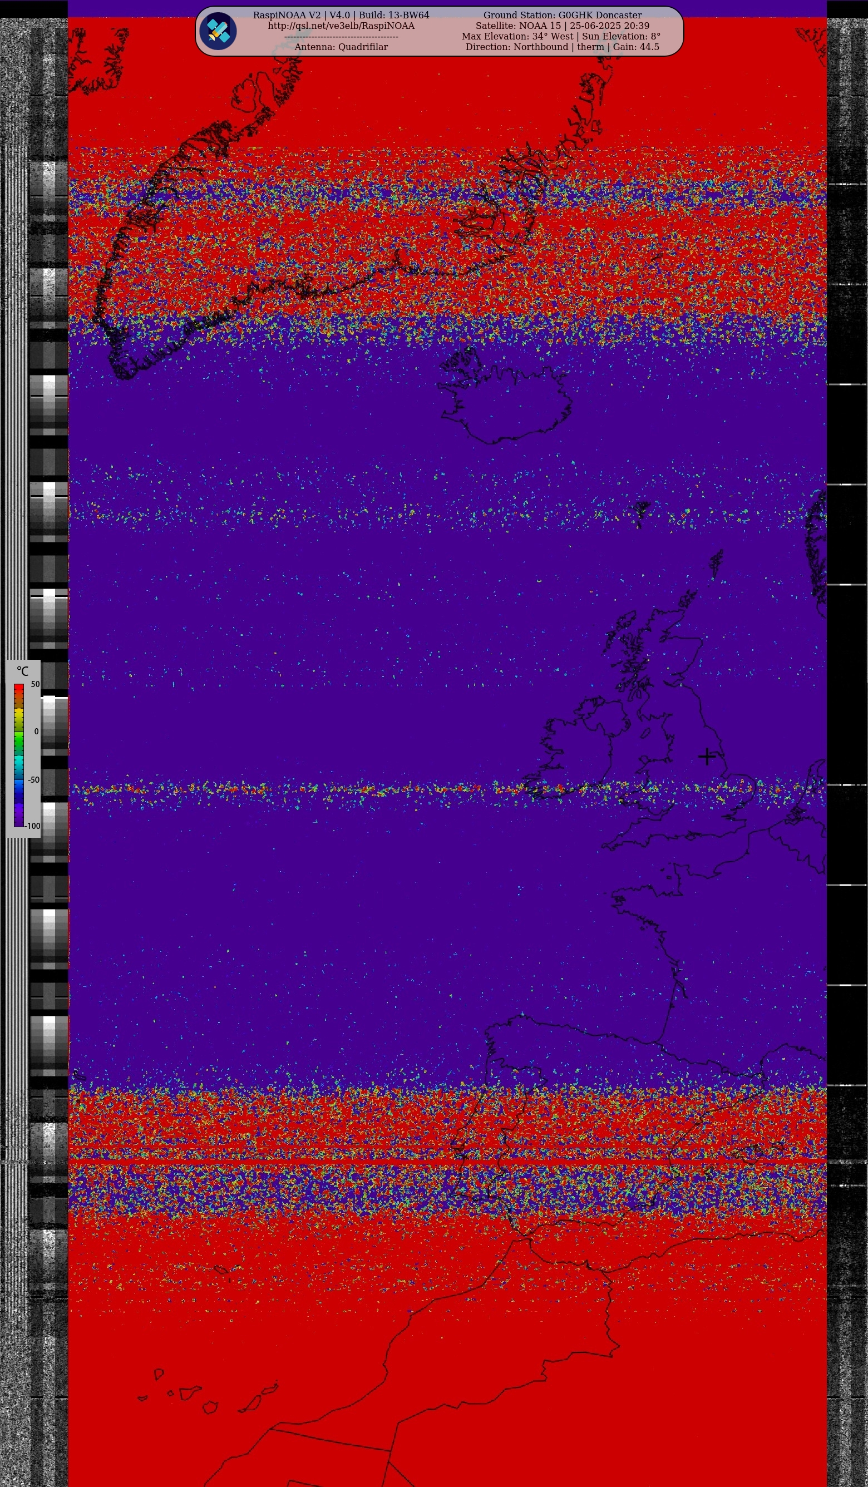Click the 'Direction: Northbound | therm | Gain' line

tap(563, 47)
